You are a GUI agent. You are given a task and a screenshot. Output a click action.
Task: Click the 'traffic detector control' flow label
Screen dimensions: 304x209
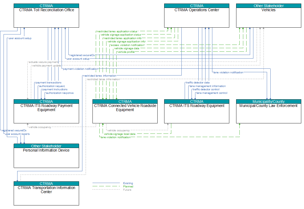pos(206,89)
